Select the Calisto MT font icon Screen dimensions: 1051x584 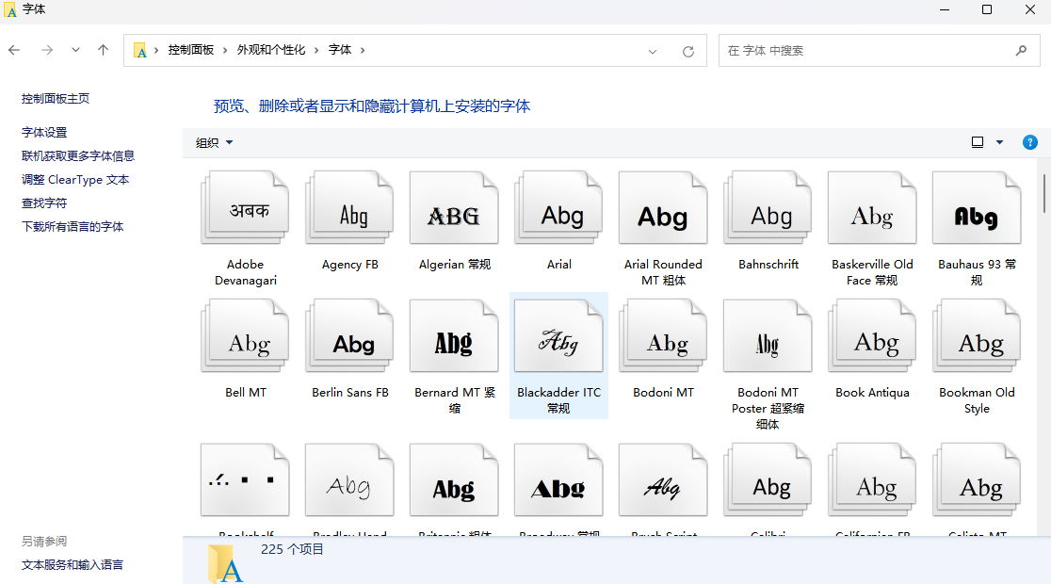tap(978, 480)
